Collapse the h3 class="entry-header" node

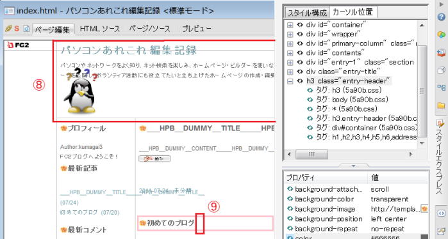point(290,81)
